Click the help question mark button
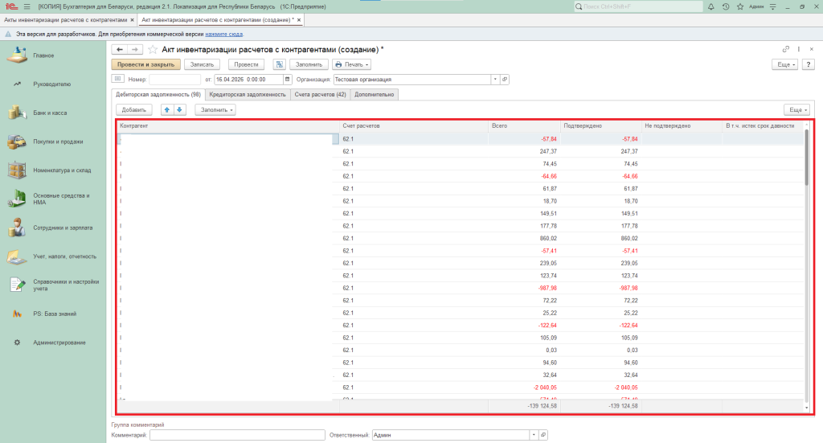The height and width of the screenshot is (443, 823). [x=809, y=64]
